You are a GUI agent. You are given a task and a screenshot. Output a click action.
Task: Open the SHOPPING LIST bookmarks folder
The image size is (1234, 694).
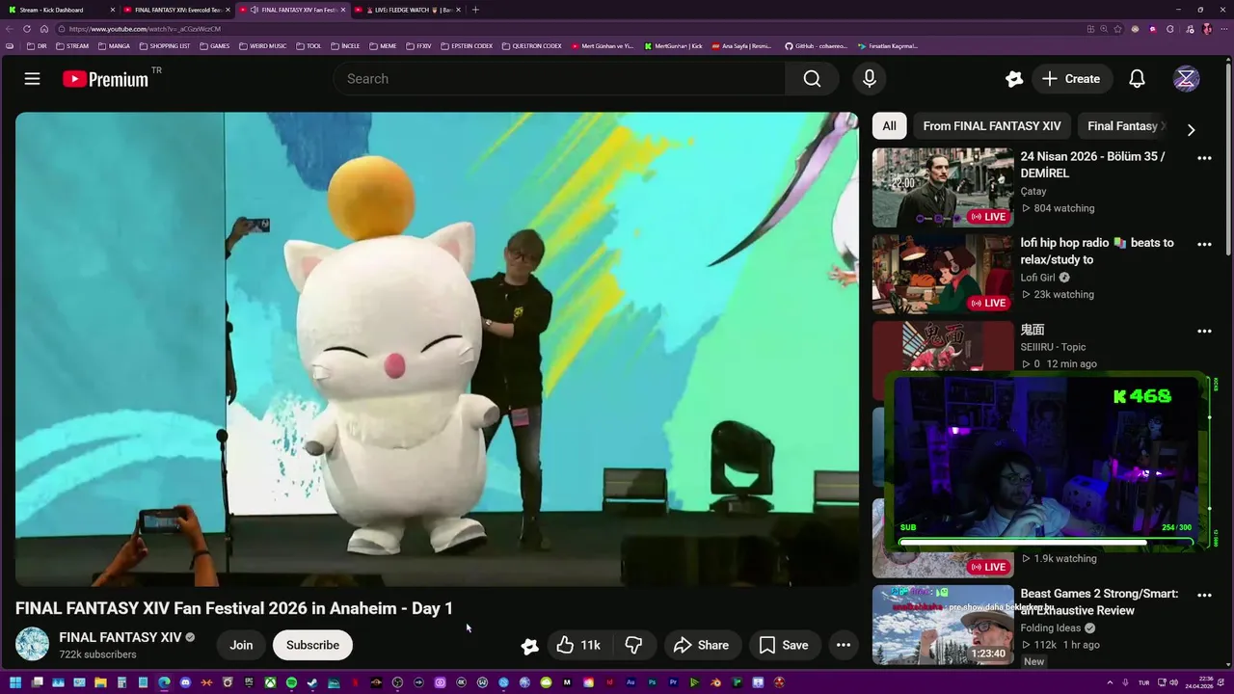point(165,45)
